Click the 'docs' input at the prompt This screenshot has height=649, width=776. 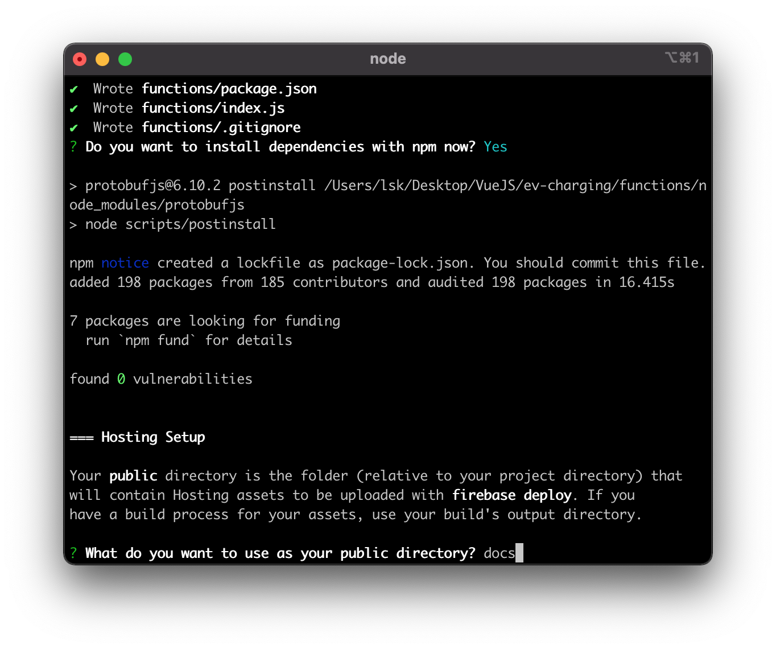pos(500,553)
